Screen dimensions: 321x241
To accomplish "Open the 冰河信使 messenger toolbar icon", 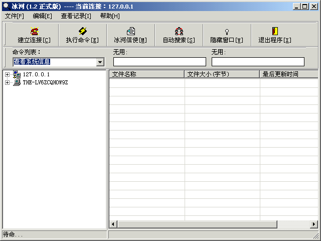I will point(130,32).
